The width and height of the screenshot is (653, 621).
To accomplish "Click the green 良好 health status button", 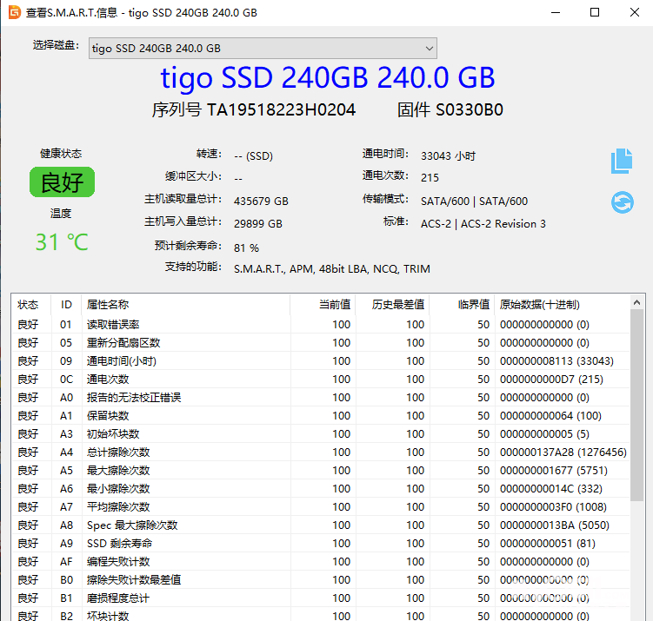I will tap(62, 182).
